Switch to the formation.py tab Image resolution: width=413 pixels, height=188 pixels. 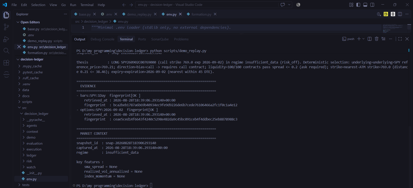(x=202, y=14)
